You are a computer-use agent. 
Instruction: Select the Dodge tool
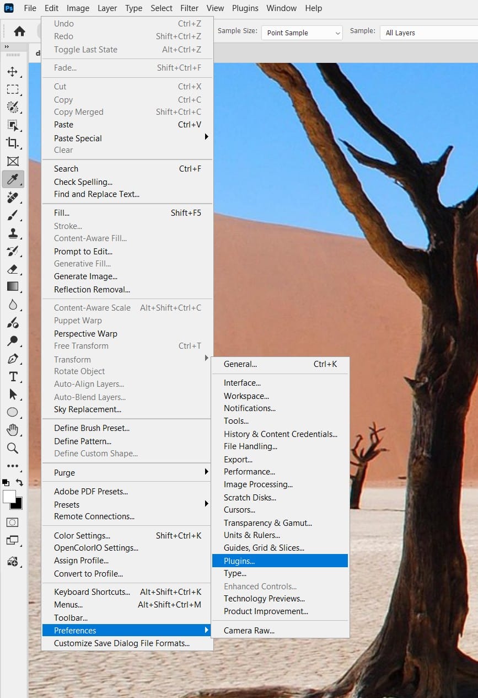tap(13, 340)
